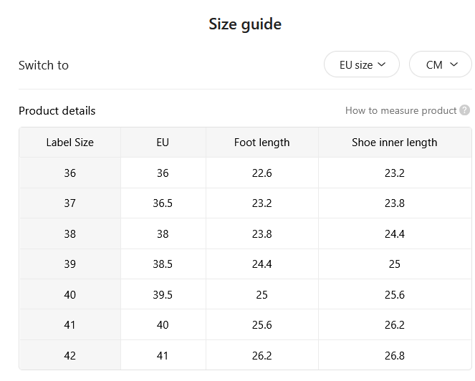Click the Label Size column header
Viewport: 475px width, 381px height.
pos(70,143)
